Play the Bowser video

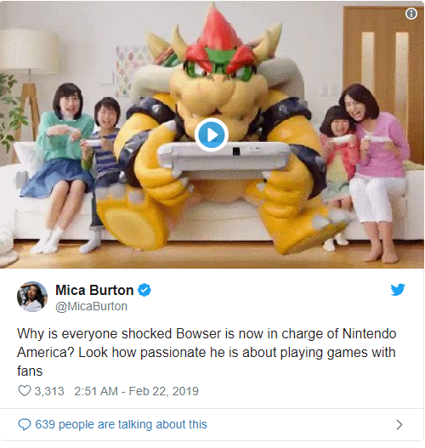coord(212,135)
